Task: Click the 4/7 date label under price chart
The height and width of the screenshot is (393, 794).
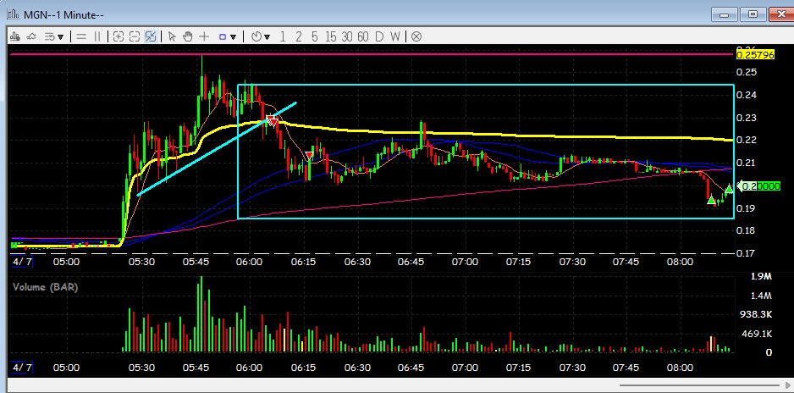Action: (22, 262)
